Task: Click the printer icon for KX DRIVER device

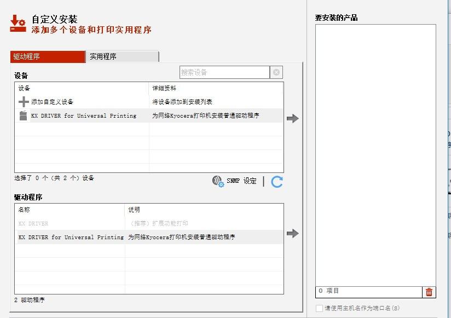Action: pos(23,115)
